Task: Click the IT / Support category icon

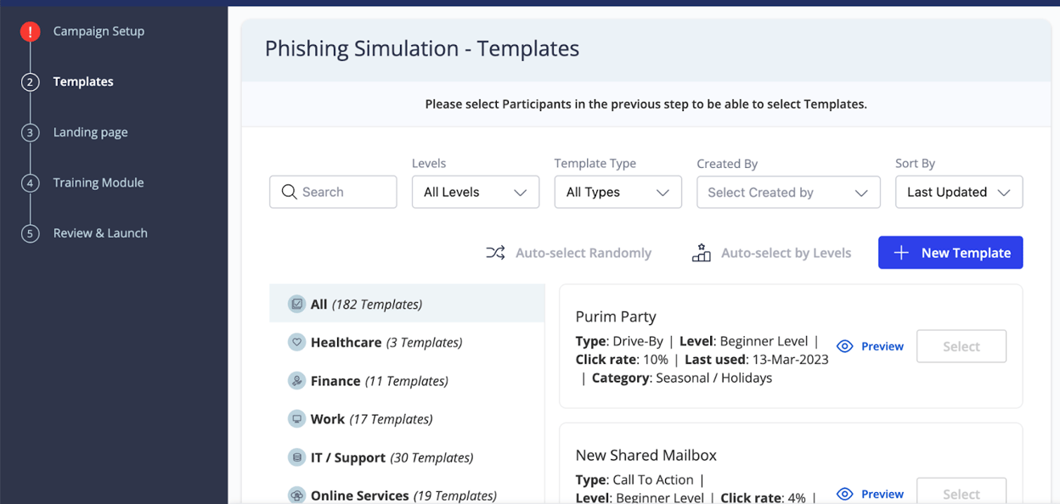Action: [296, 457]
